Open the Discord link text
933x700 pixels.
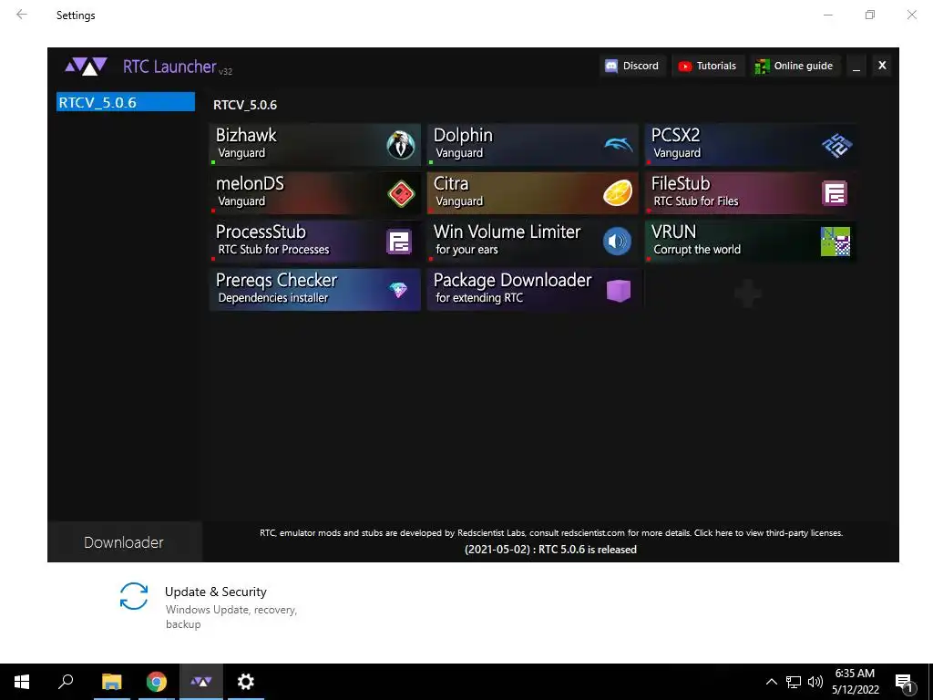(641, 66)
